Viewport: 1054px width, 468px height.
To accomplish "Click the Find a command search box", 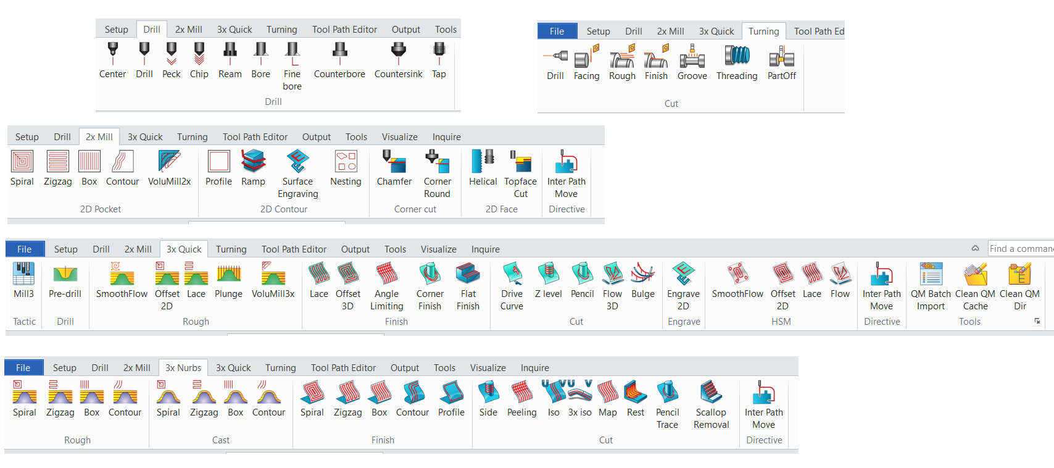I will pos(1021,249).
